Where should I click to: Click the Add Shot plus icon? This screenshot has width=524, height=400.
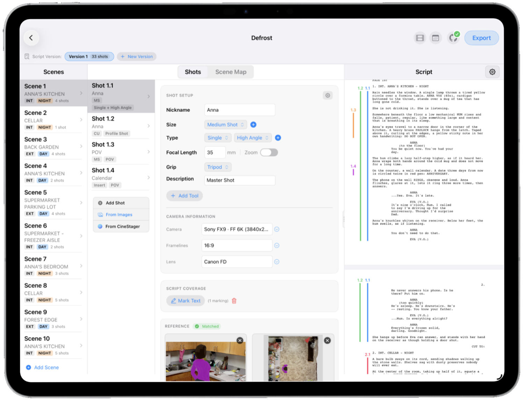(x=100, y=203)
